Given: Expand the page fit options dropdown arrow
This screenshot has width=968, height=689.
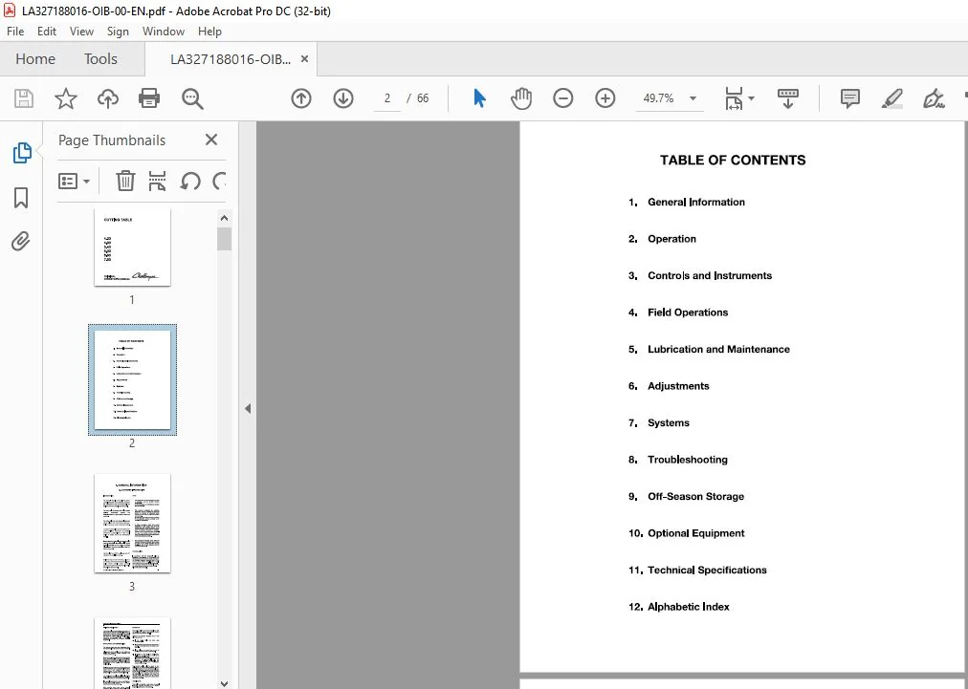Looking at the screenshot, I should click(x=751, y=98).
